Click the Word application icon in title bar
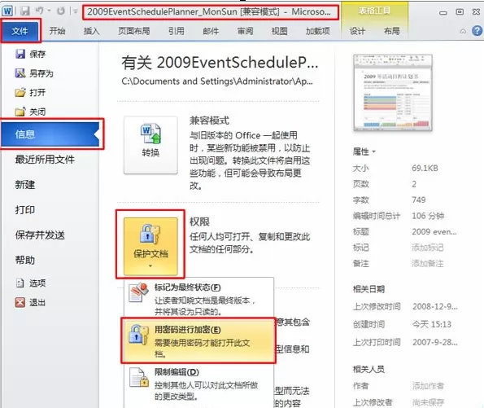 tap(7, 11)
